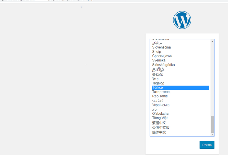Click the language list scroll-up arrow

(212, 41)
